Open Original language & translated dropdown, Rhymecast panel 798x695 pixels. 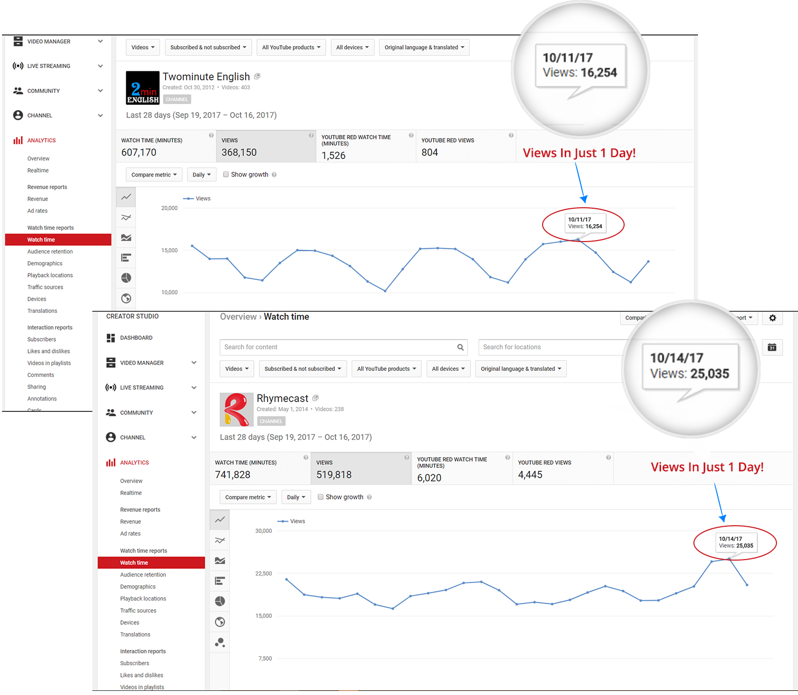click(521, 369)
